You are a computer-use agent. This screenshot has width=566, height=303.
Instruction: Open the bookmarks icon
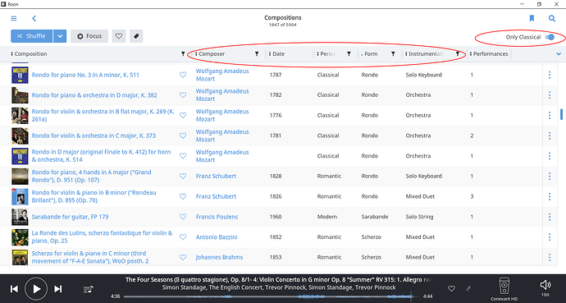point(532,18)
